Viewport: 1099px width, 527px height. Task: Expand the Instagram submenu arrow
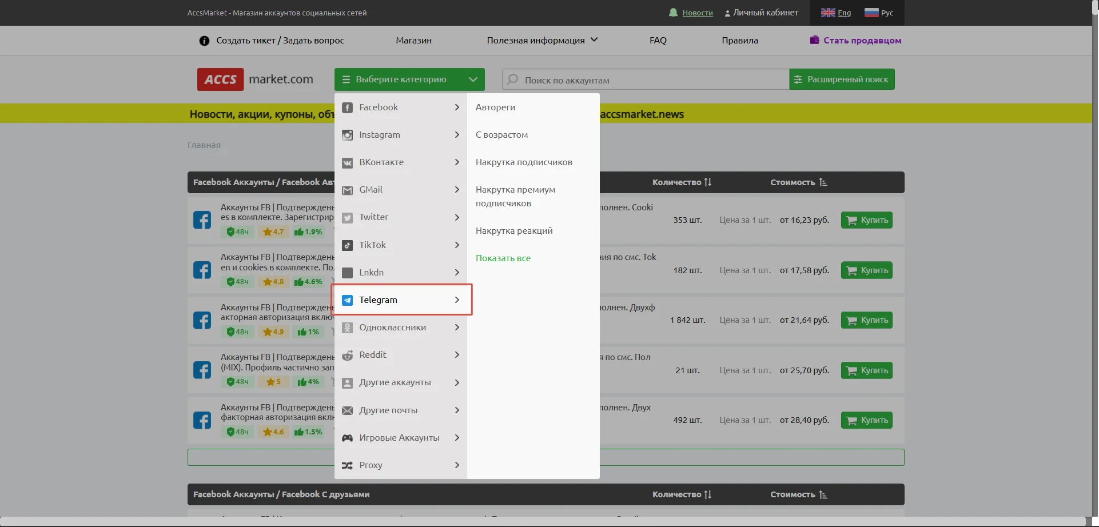(x=457, y=135)
